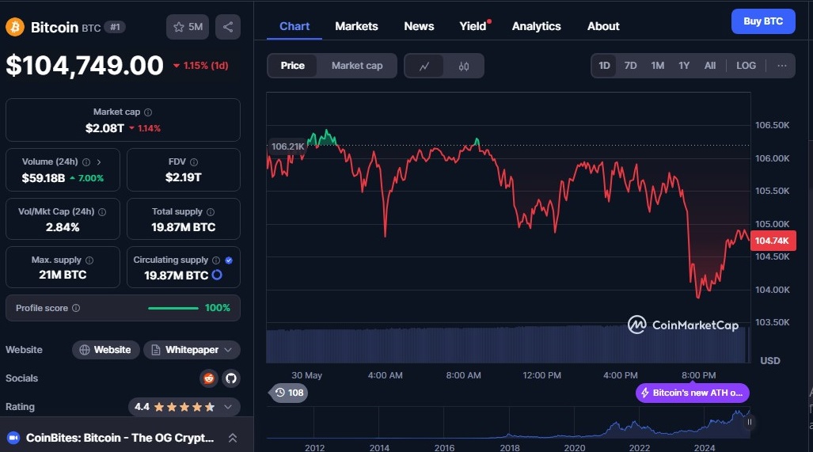Click the Profile score 100% bar
The width and height of the screenshot is (813, 452).
tap(173, 308)
